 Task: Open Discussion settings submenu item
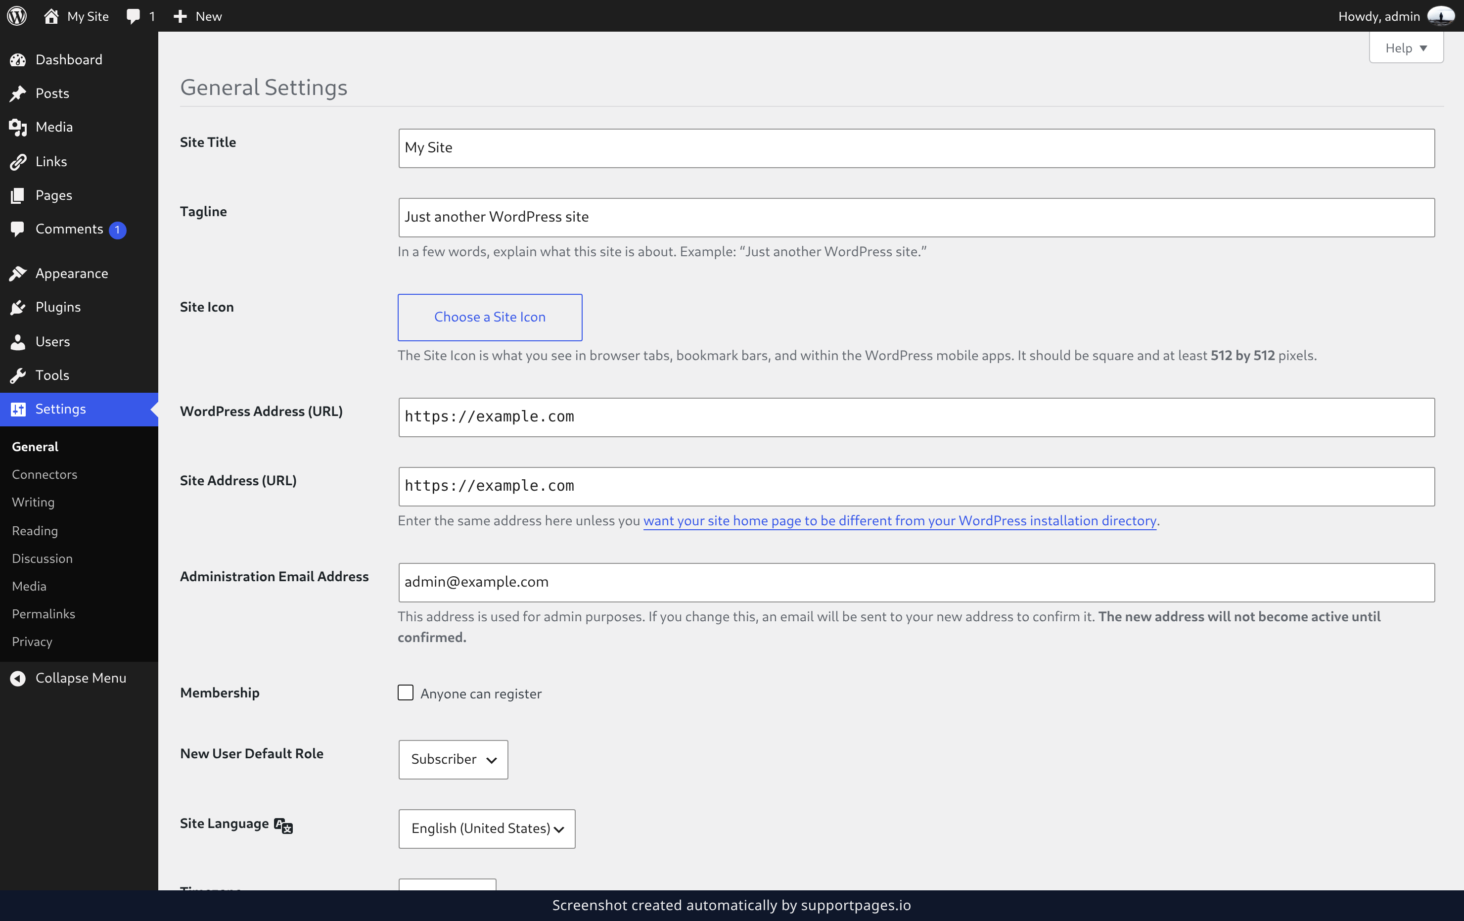click(x=42, y=558)
